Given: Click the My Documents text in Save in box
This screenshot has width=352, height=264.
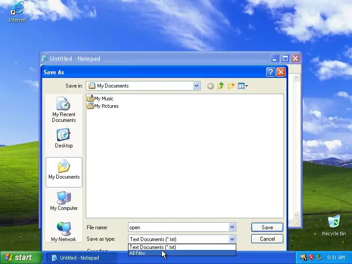Looking at the screenshot, I should pyautogui.click(x=113, y=86).
